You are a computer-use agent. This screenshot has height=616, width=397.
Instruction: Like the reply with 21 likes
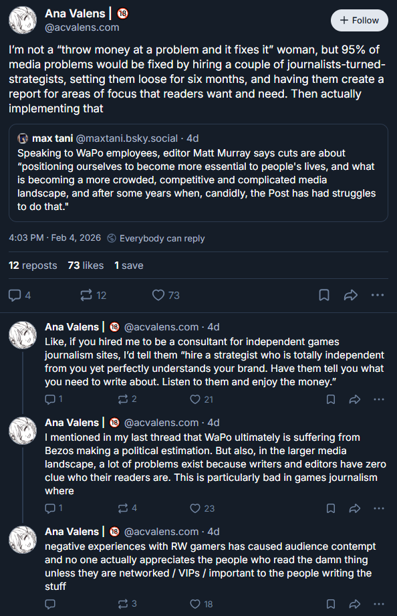point(201,399)
